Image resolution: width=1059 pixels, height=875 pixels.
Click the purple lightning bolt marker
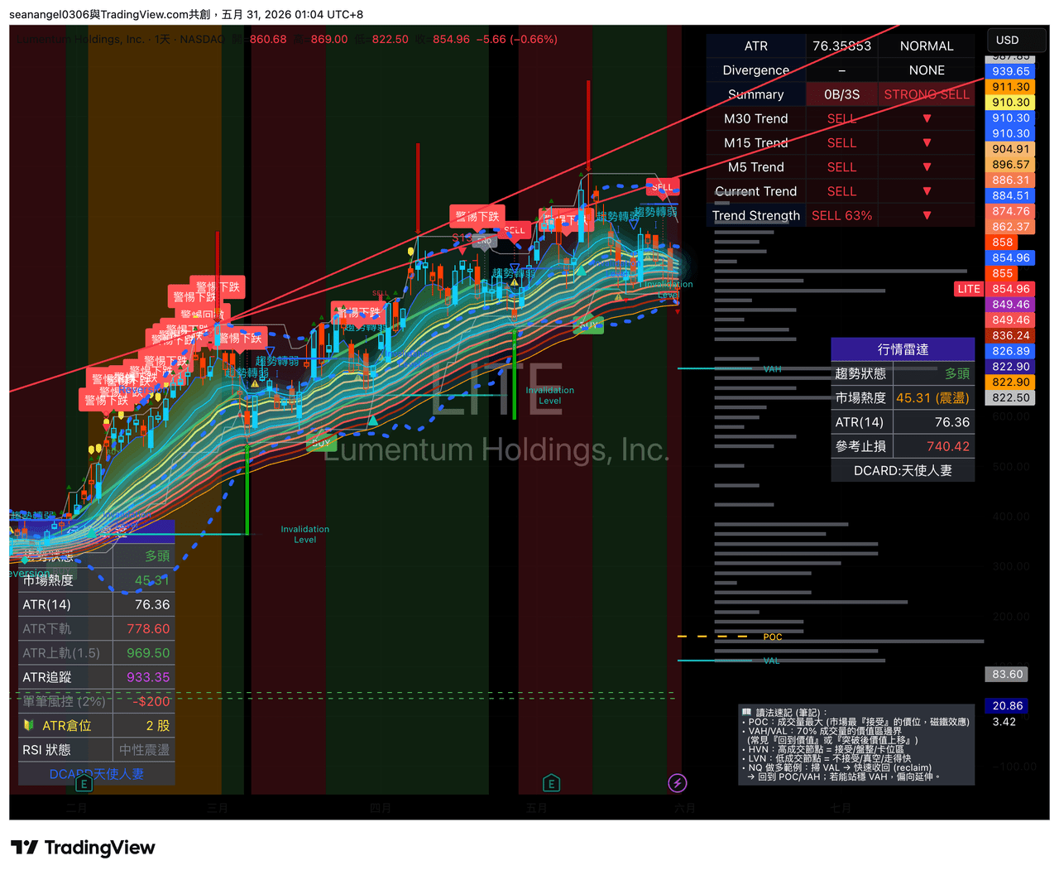[x=677, y=783]
